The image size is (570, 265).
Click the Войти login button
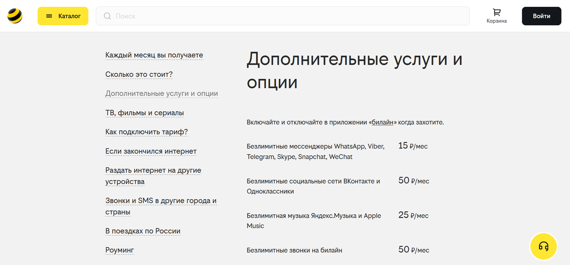click(x=541, y=16)
